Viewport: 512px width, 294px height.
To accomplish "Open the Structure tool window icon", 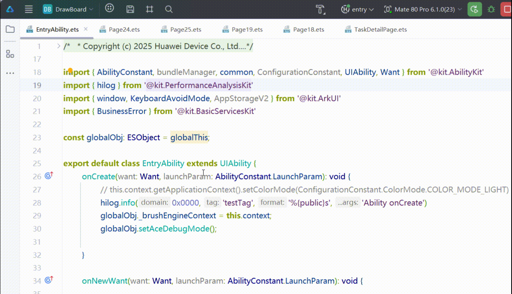I will 10,54.
